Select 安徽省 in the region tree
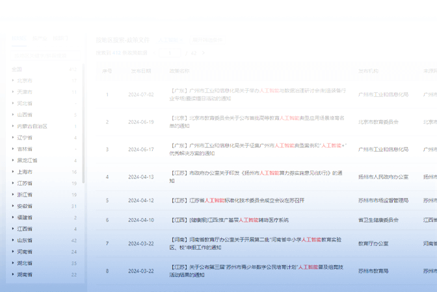 [x=25, y=206]
